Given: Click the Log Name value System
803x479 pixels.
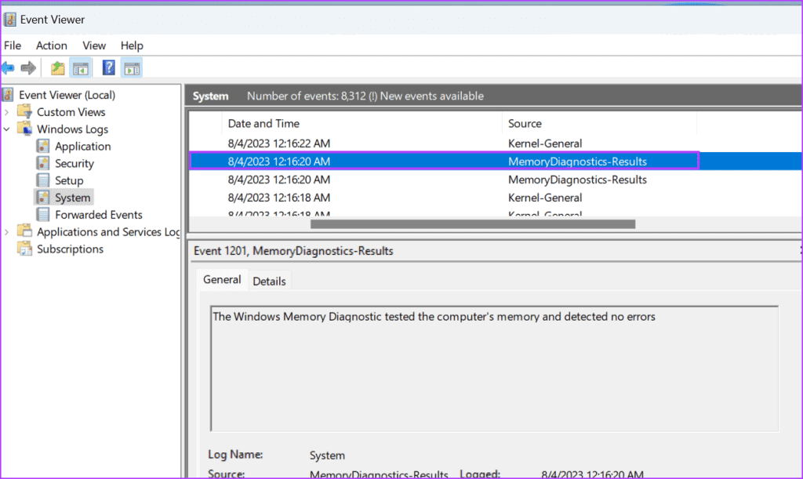Looking at the screenshot, I should click(x=327, y=455).
